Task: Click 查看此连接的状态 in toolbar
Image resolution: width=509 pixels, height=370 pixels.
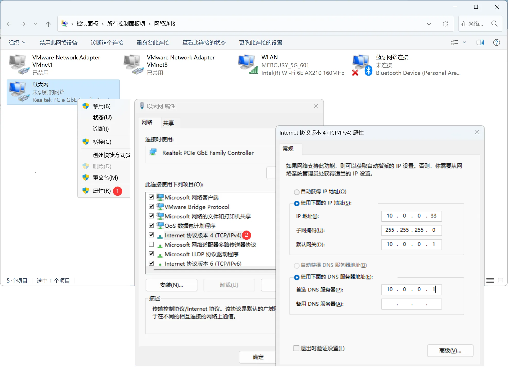Action: point(204,42)
